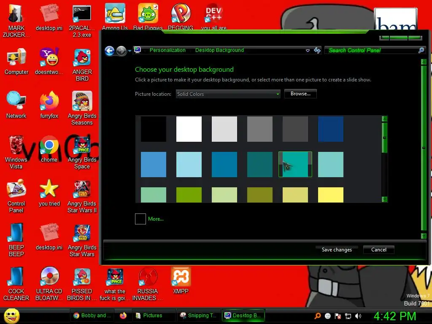The width and height of the screenshot is (432, 324).
Task: Select the Windows Vista recycle bin icon
Action: [16, 152]
